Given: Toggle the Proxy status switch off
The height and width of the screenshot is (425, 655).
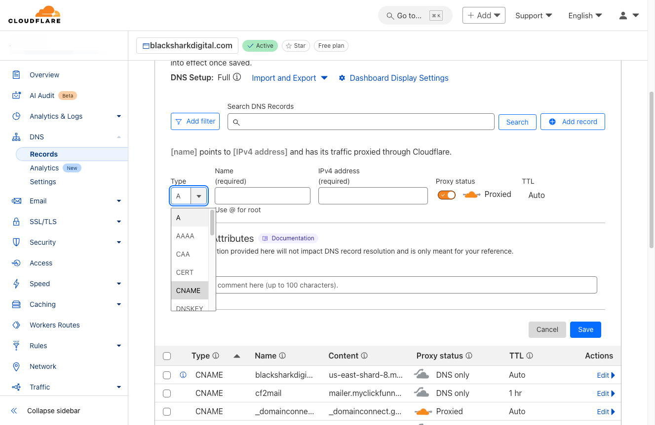Looking at the screenshot, I should click(x=447, y=195).
